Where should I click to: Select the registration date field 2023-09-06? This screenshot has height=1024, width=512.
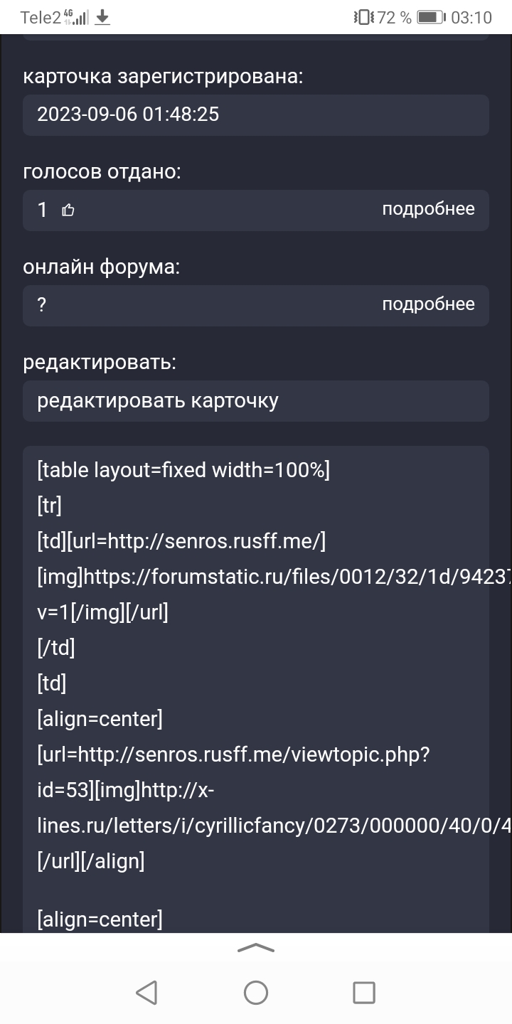click(x=256, y=114)
